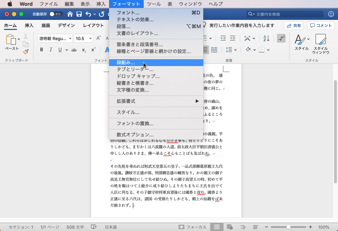Select フォント... menu item
338x231 pixels.
point(156,13)
